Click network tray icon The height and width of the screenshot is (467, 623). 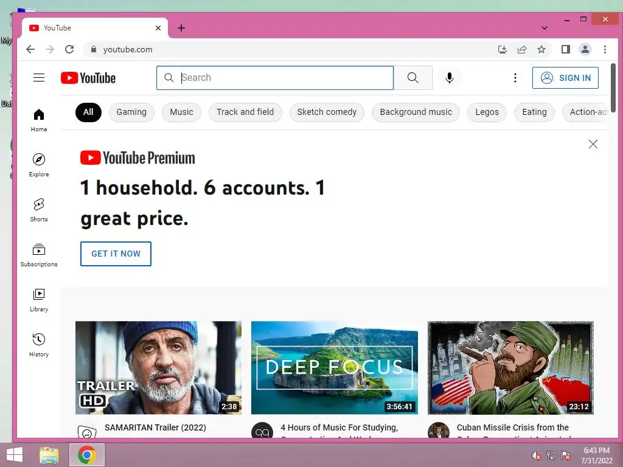coord(551,455)
